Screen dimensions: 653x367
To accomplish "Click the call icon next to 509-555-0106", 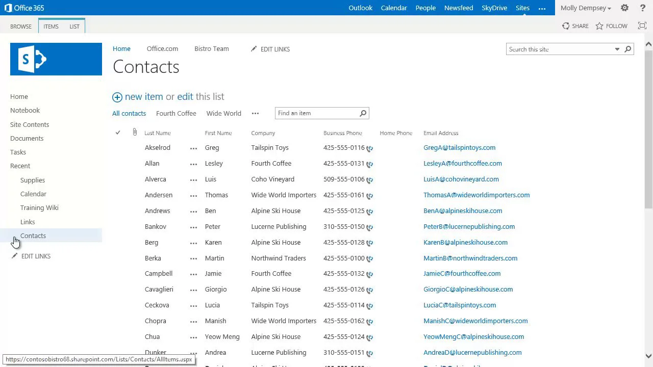I will [x=369, y=180].
